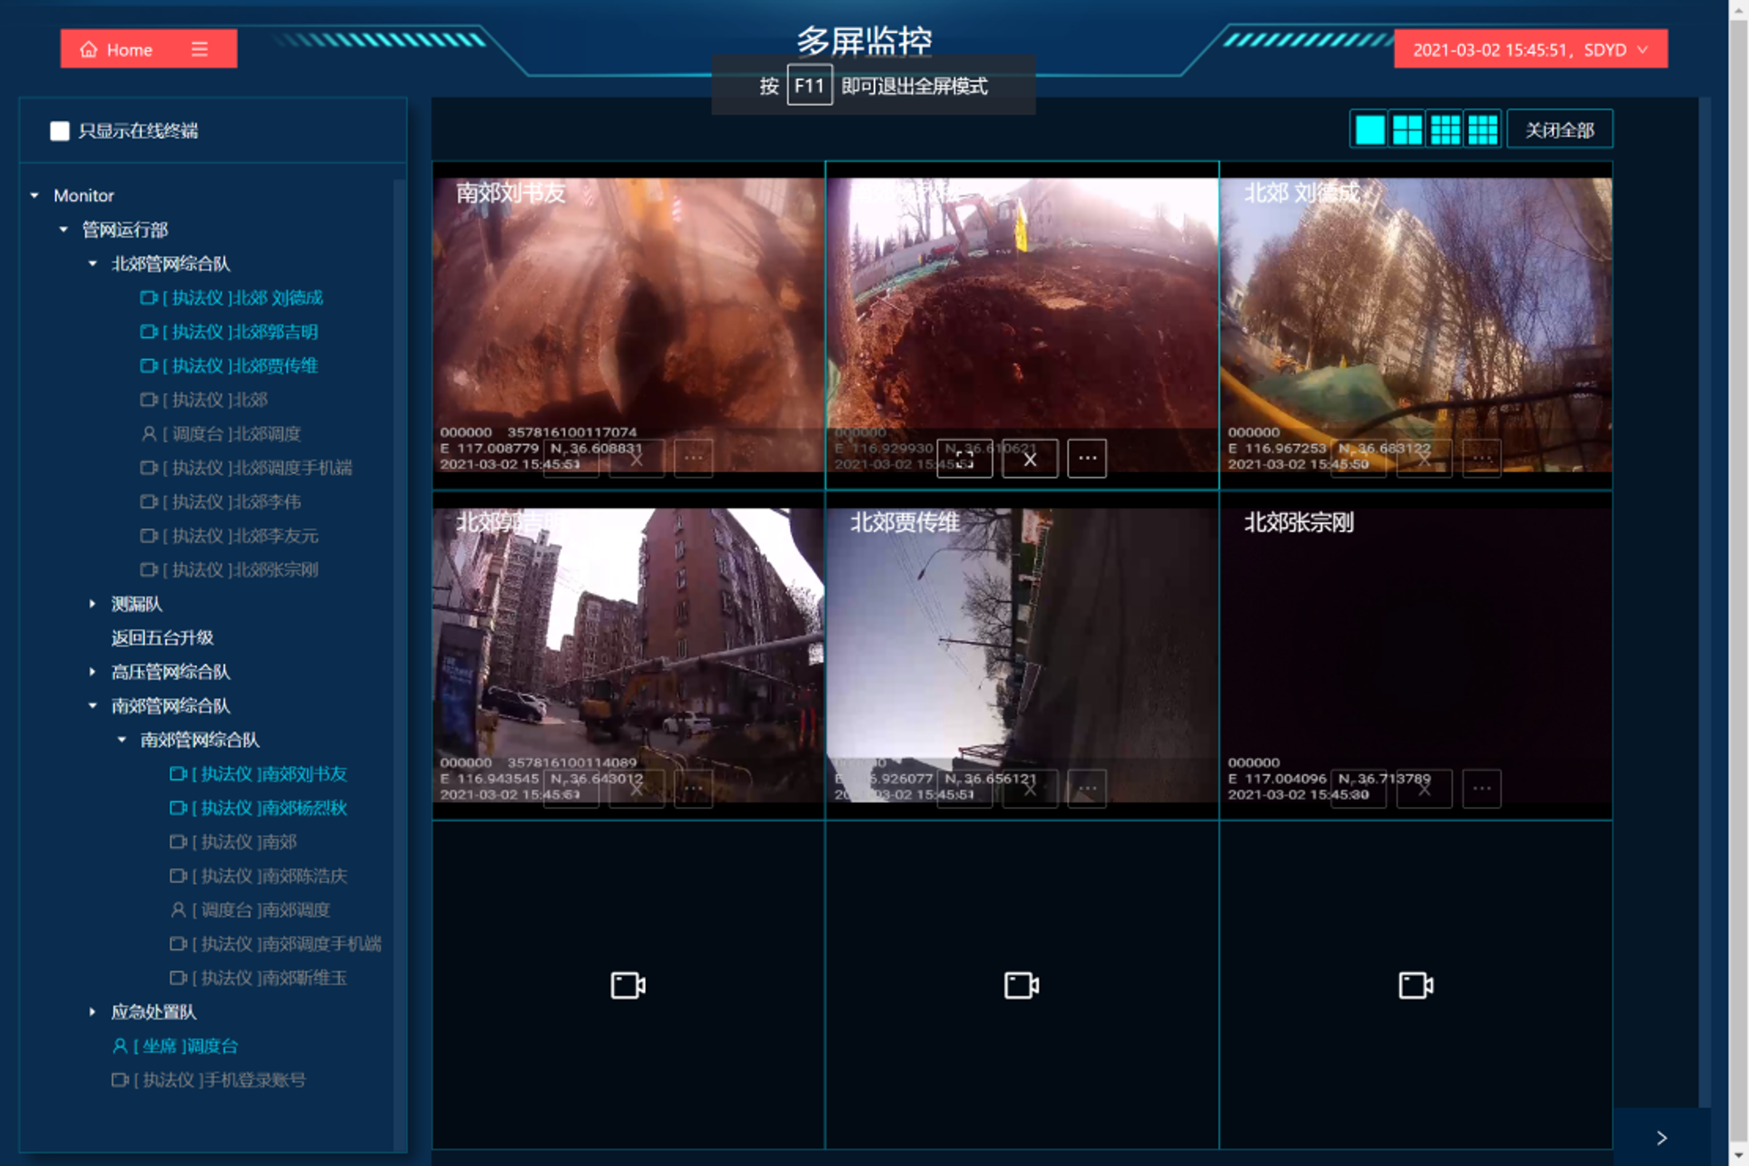This screenshot has height=1166, width=1749.
Task: Click camera icon in empty bottom-right tile
Action: click(1415, 985)
